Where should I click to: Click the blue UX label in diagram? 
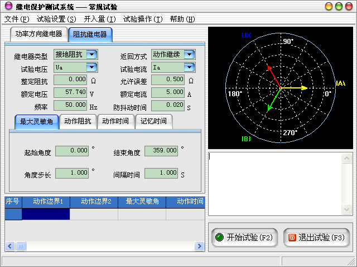247,36
